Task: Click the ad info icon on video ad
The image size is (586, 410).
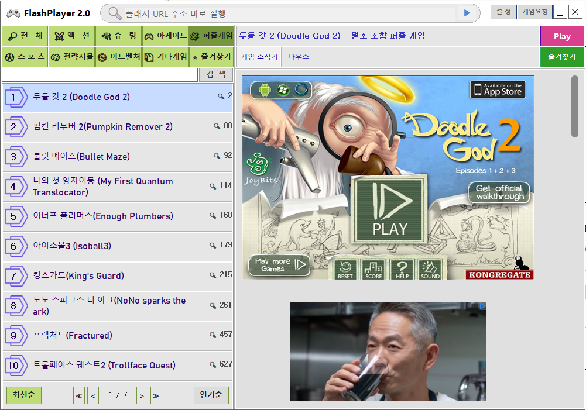Action: coord(482,306)
